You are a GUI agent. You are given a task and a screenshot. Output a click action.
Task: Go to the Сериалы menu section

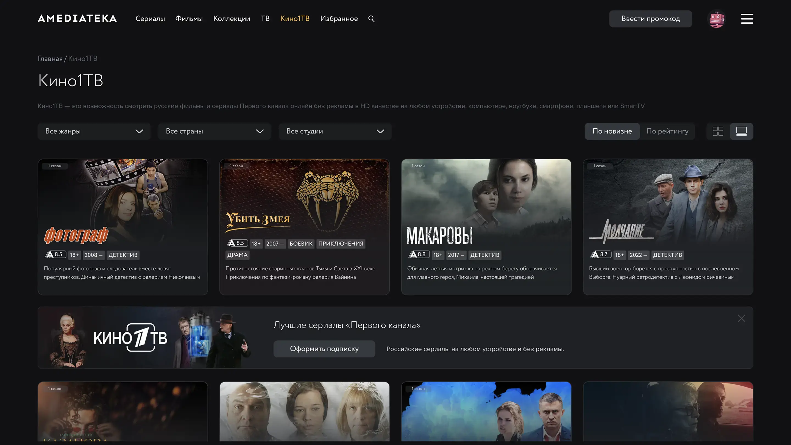[150, 19]
